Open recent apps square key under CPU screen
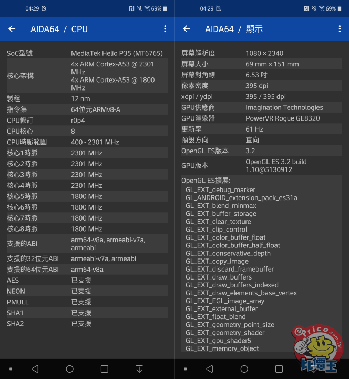349x379 pixels. pos(105,369)
